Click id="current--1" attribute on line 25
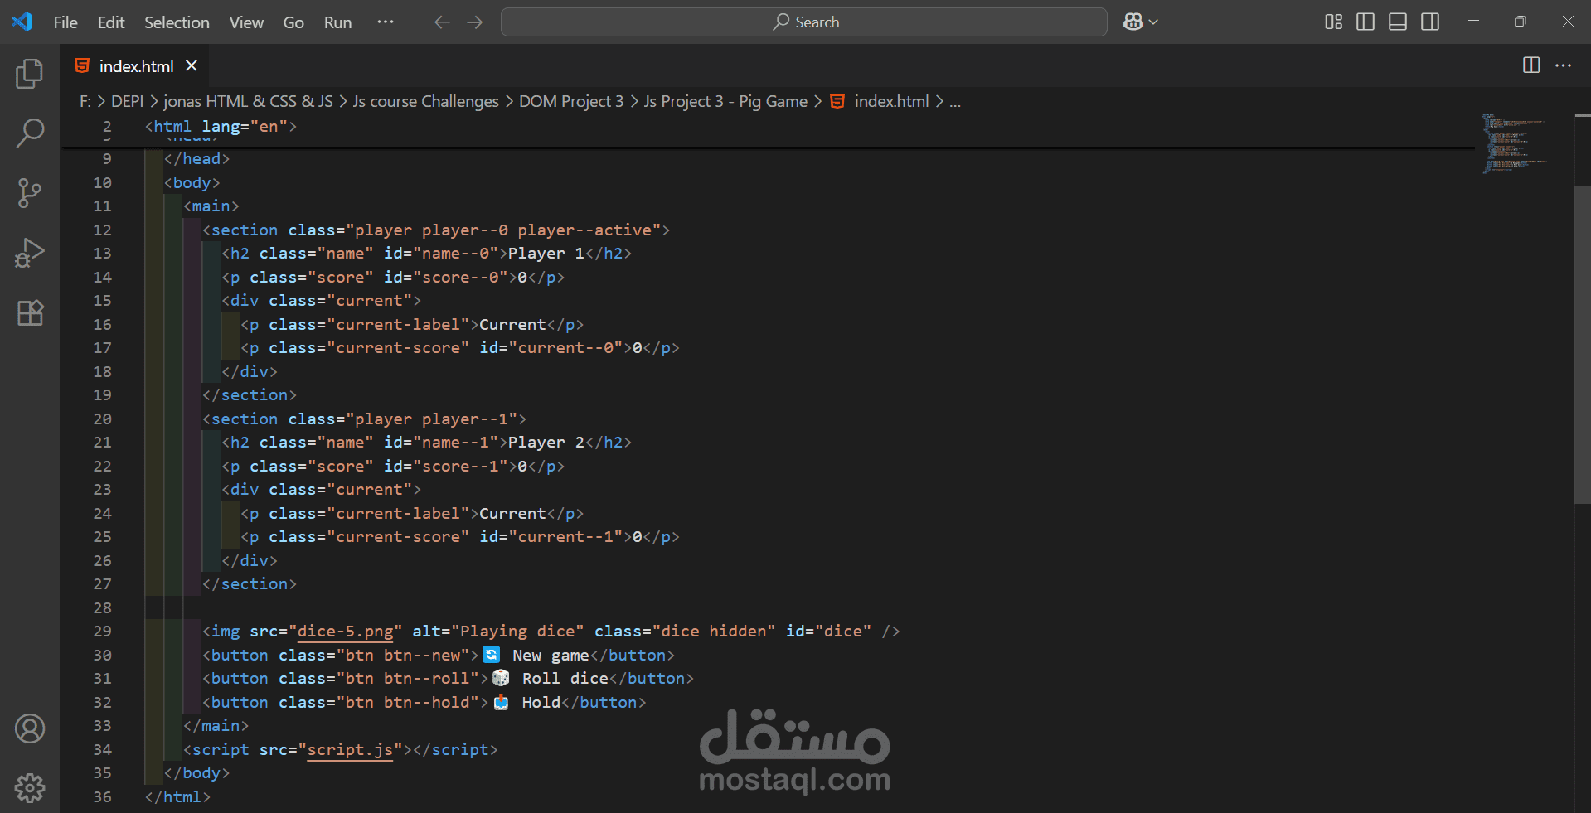Screen dimensions: 1591x813 tap(551, 536)
